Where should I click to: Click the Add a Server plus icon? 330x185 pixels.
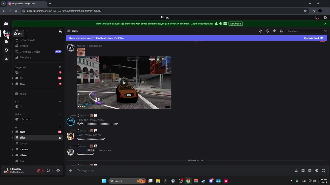click(6, 42)
